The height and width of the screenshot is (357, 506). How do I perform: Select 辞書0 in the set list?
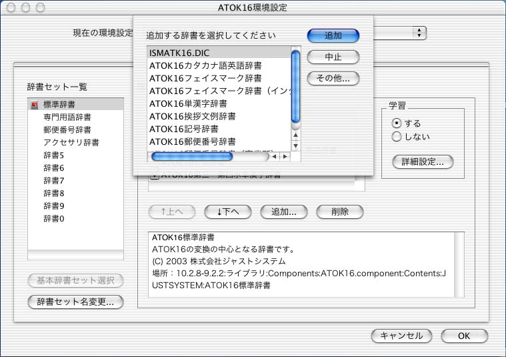click(x=75, y=218)
